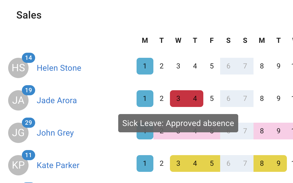Click Kate Parker's KP avatar
The height and width of the screenshot is (183, 293).
pos(18,165)
